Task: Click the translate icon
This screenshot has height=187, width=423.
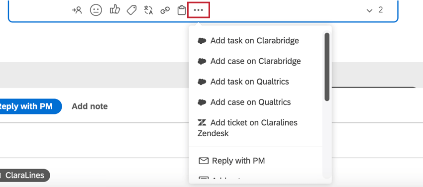Action: [x=148, y=10]
